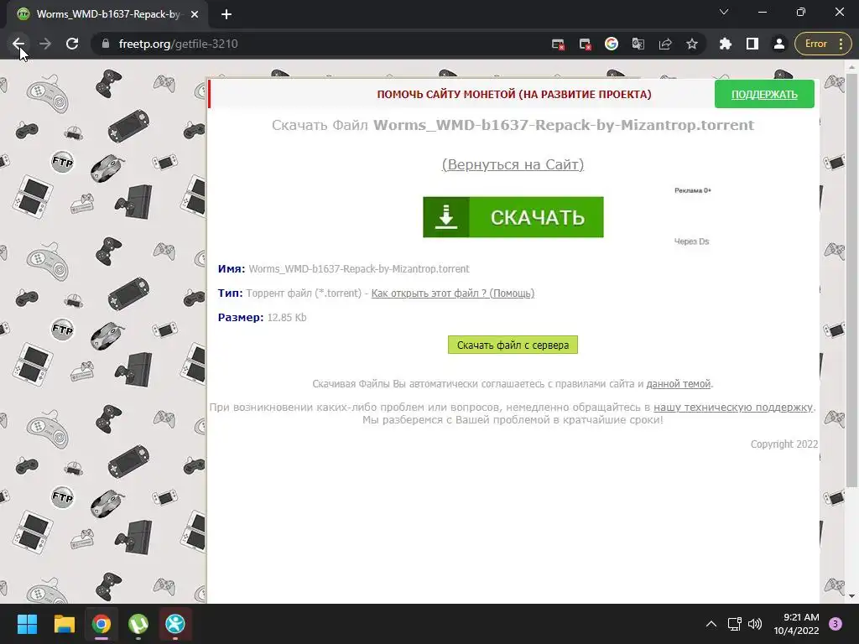Bookmark this page with the star
The width and height of the screenshot is (859, 644).
coord(692,44)
